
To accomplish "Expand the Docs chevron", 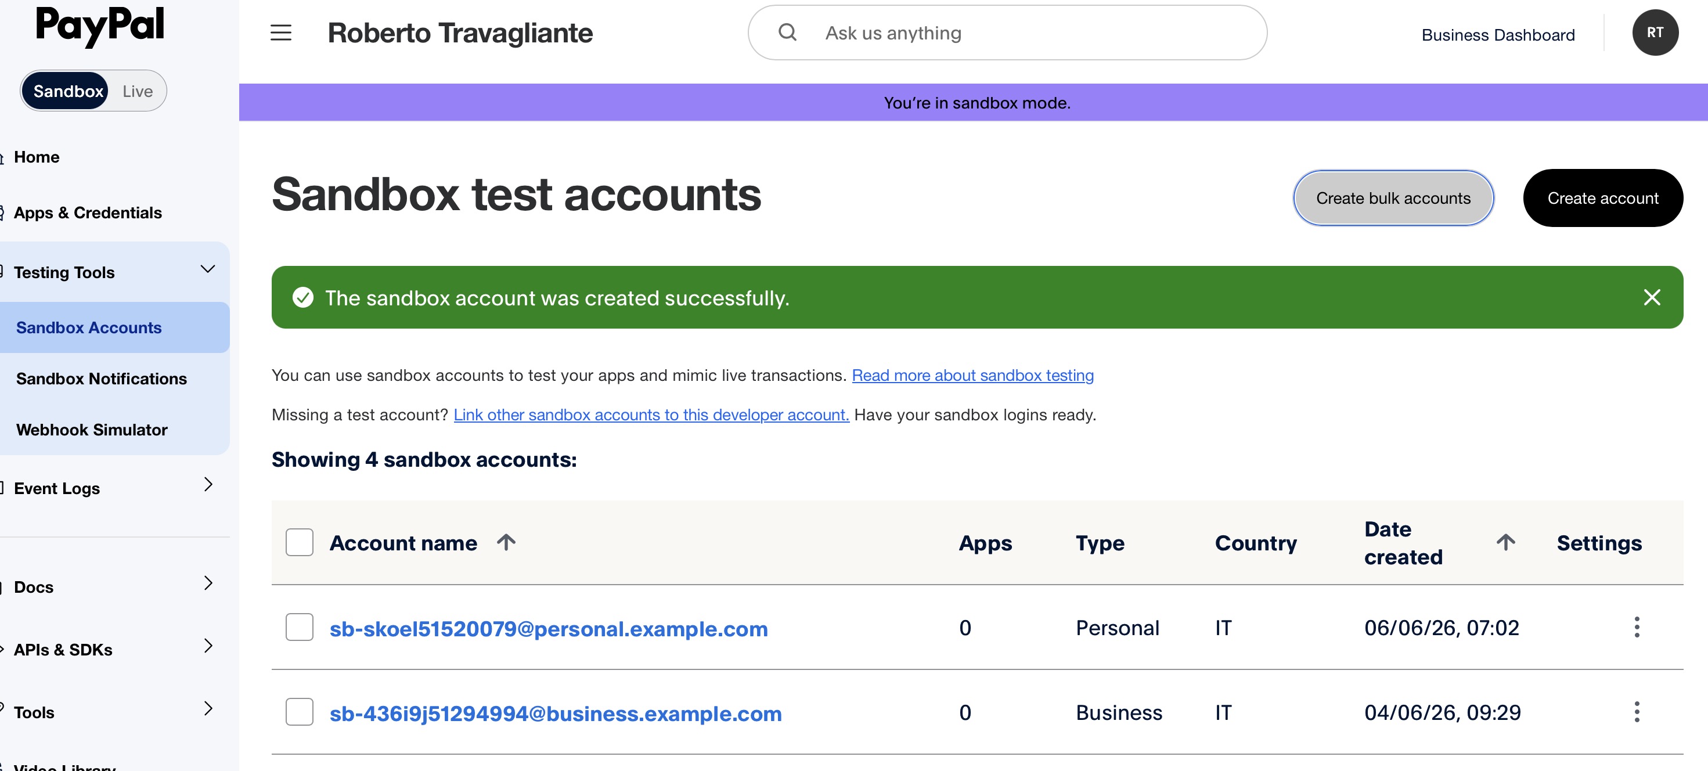I will tap(208, 583).
